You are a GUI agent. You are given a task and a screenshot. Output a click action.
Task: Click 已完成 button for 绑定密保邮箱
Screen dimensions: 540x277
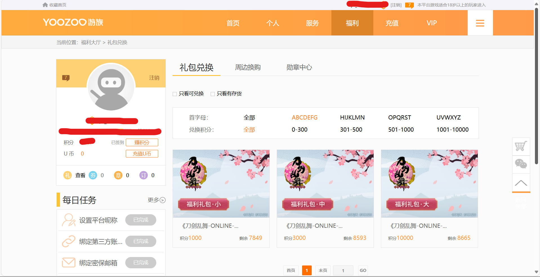[141, 263]
